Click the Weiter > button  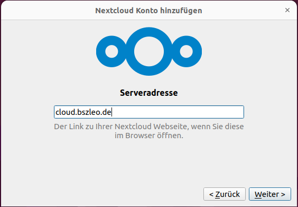pos(270,194)
